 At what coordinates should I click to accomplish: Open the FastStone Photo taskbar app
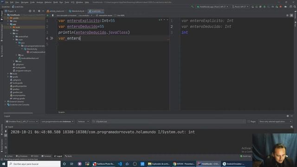tap(103, 164)
